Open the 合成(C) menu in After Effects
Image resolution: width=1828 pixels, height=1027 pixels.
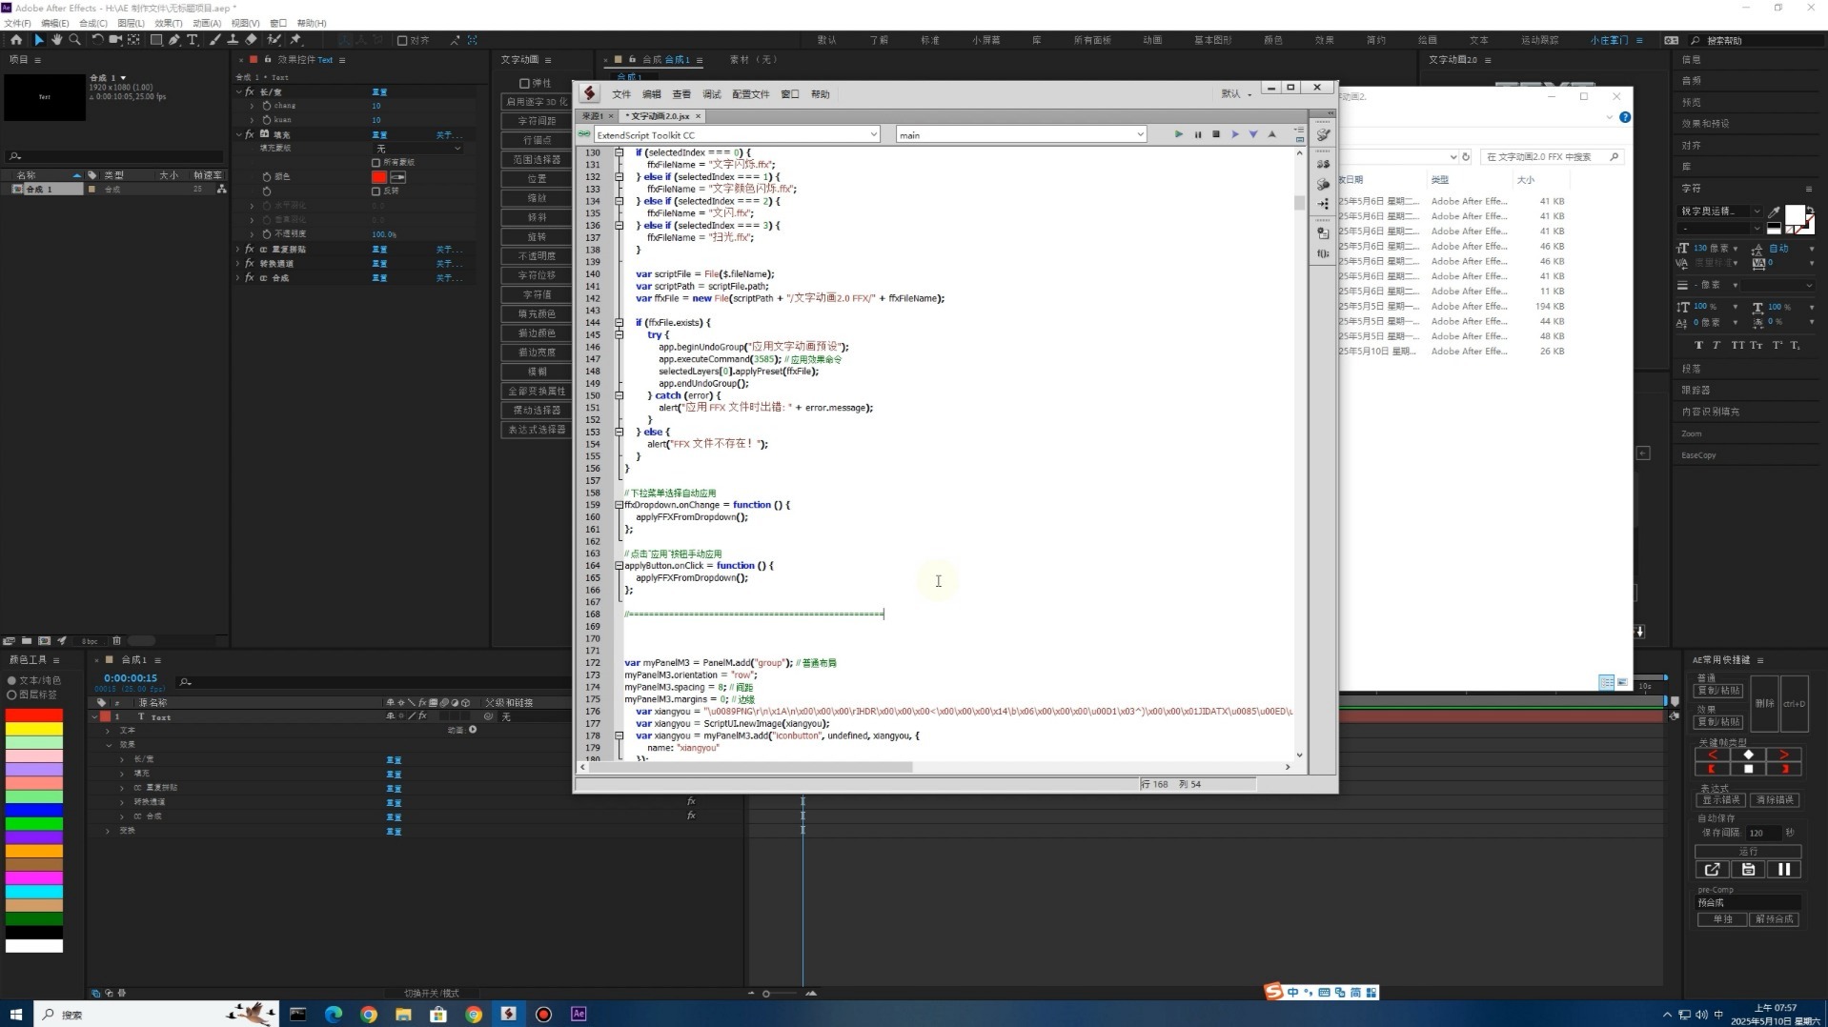coord(92,23)
